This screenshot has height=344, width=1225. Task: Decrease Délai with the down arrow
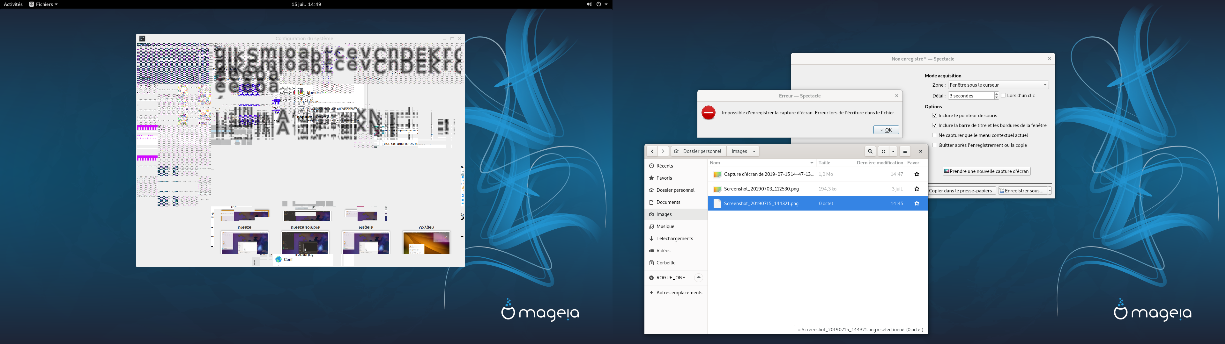[997, 98]
